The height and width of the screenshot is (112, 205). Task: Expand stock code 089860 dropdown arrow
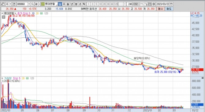click(29, 4)
